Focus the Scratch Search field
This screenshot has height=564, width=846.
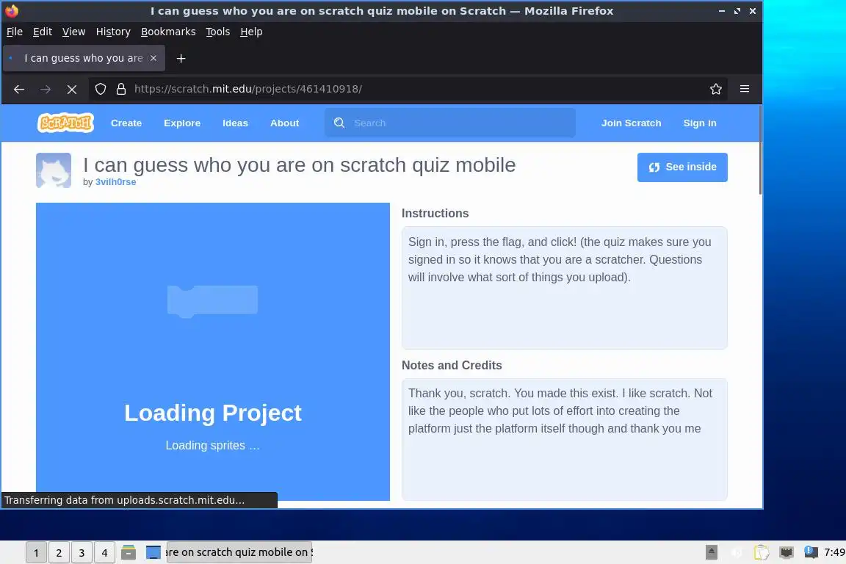point(450,123)
